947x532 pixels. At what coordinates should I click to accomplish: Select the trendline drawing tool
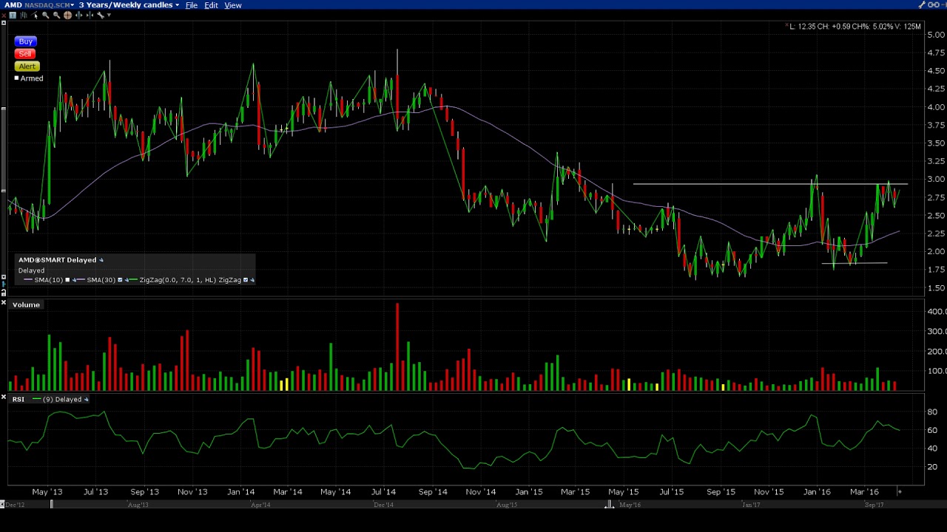[x=34, y=15]
